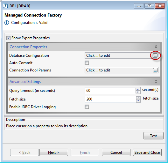Viewport: 168px width, 163px height.
Task: Increase the Fetch size with up arrow
Action: point(138,98)
